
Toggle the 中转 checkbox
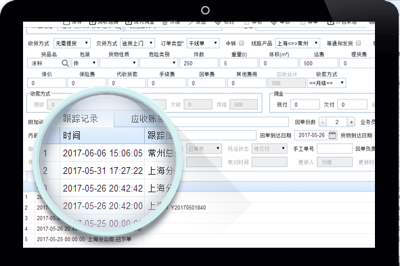click(x=242, y=43)
